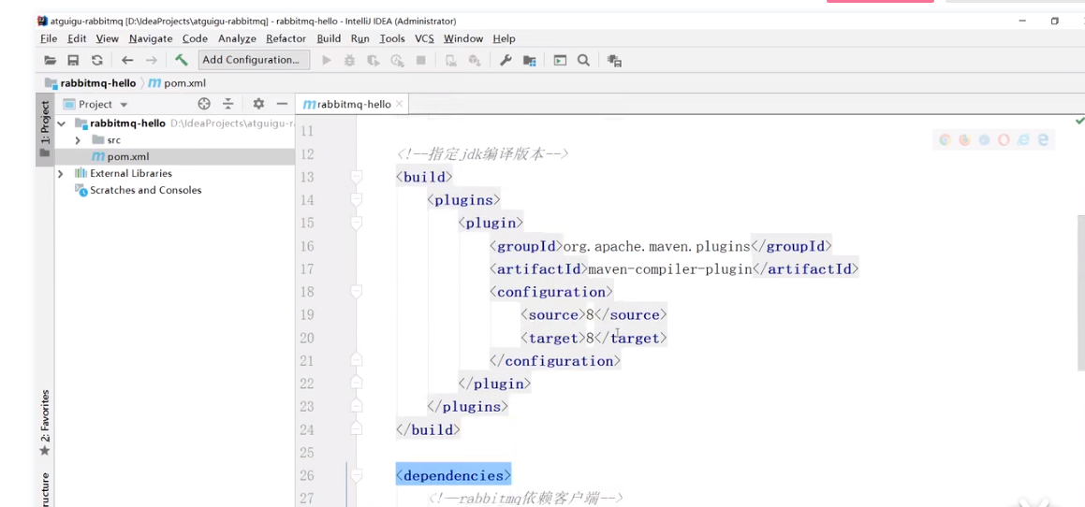Click the Profiler run icon
The height and width of the screenshot is (507, 1085).
[397, 60]
